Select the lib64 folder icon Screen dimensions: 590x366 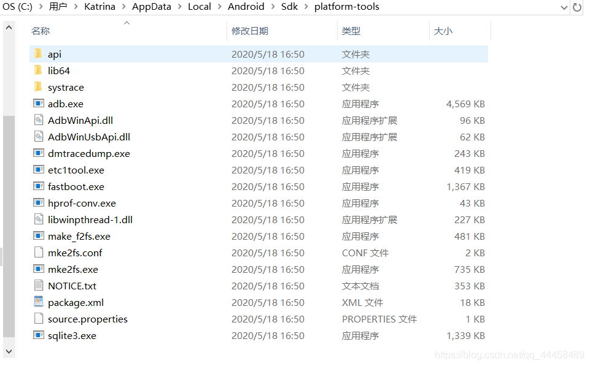tap(39, 71)
